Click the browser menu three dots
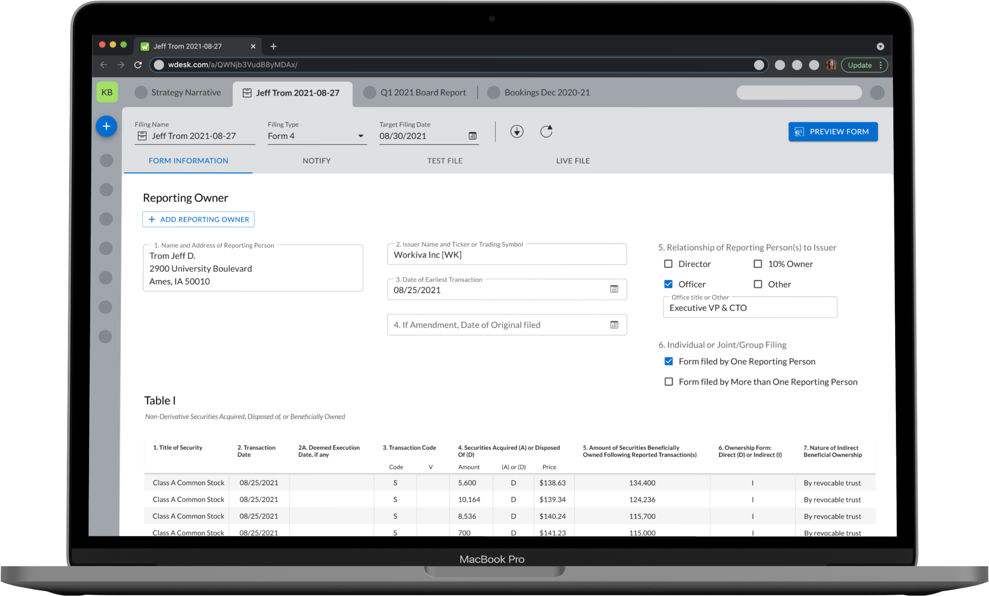 (x=880, y=65)
